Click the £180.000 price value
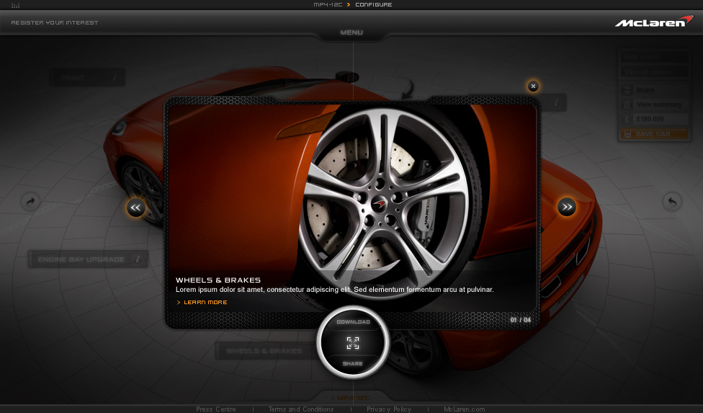Screen dimensions: 703x413 (x=650, y=119)
